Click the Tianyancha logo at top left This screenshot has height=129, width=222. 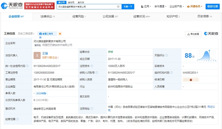[x=12, y=6]
